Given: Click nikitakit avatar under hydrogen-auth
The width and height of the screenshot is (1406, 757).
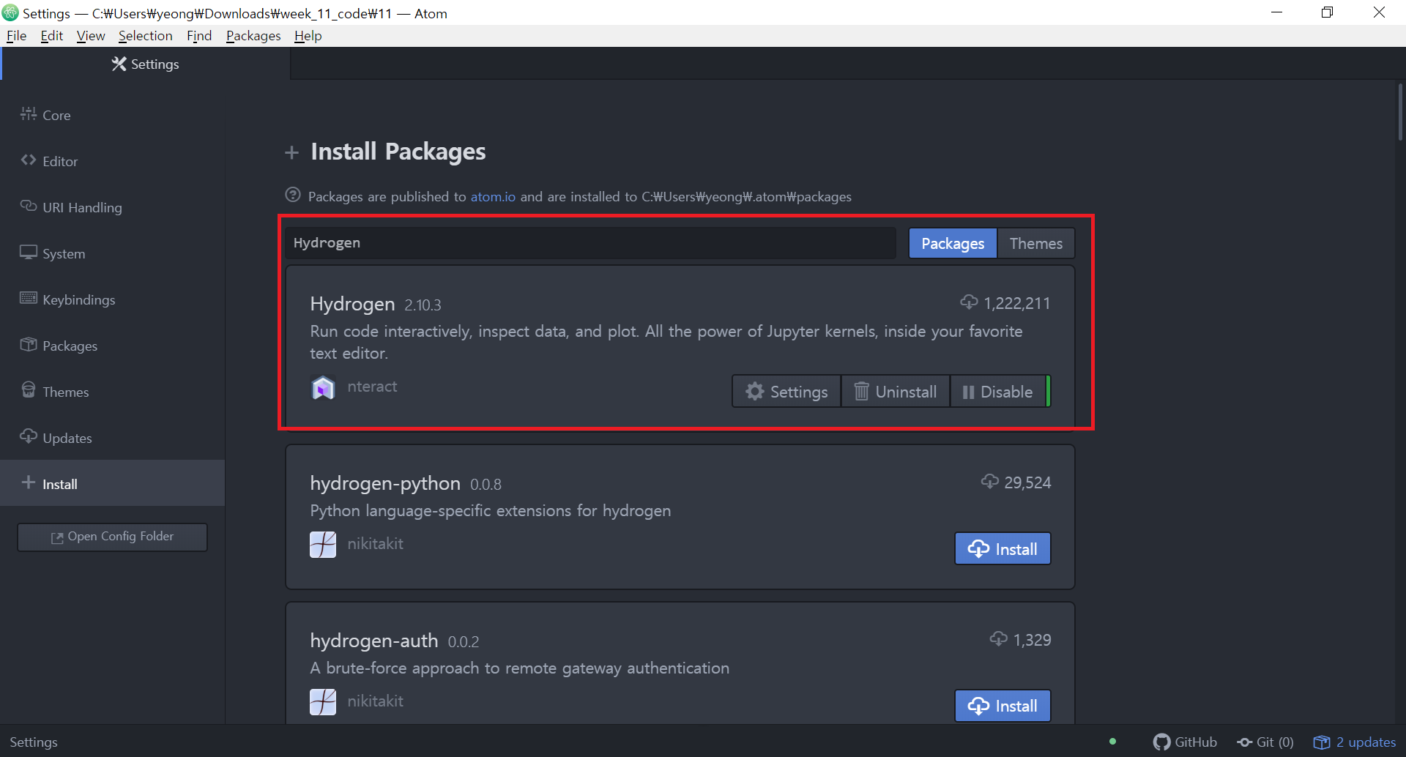Looking at the screenshot, I should pos(323,702).
